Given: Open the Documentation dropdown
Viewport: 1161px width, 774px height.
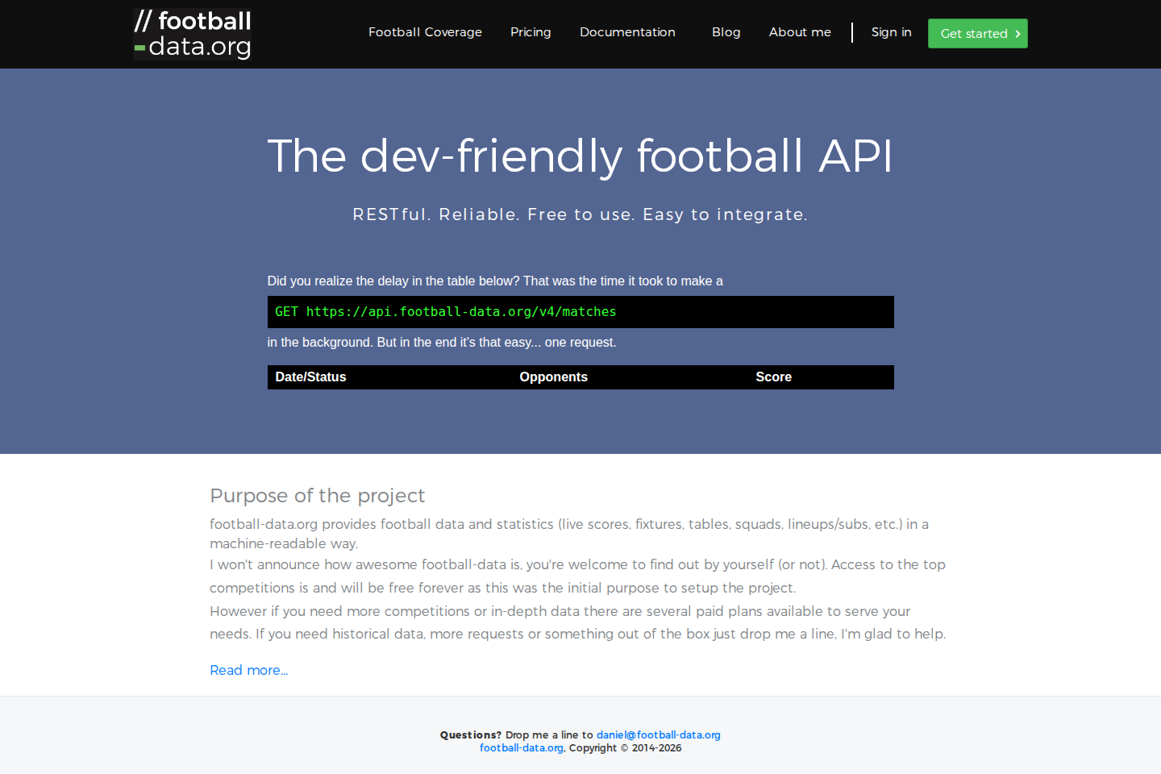Looking at the screenshot, I should pos(627,32).
